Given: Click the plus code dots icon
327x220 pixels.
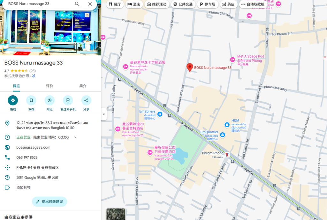Looking at the screenshot, I should click(7, 167).
